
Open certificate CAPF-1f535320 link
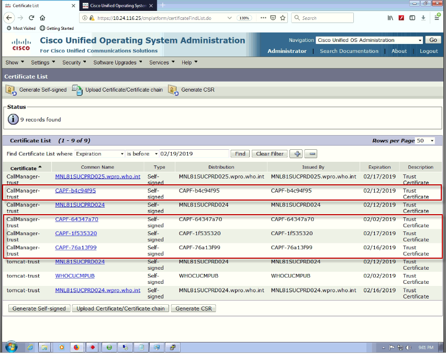(76, 234)
